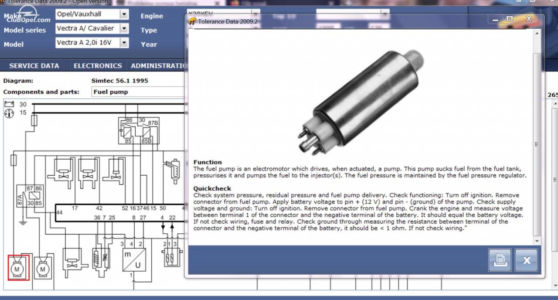Click the main window scrollbar down arrow
Viewport: 558px width, 300px height.
(555, 286)
